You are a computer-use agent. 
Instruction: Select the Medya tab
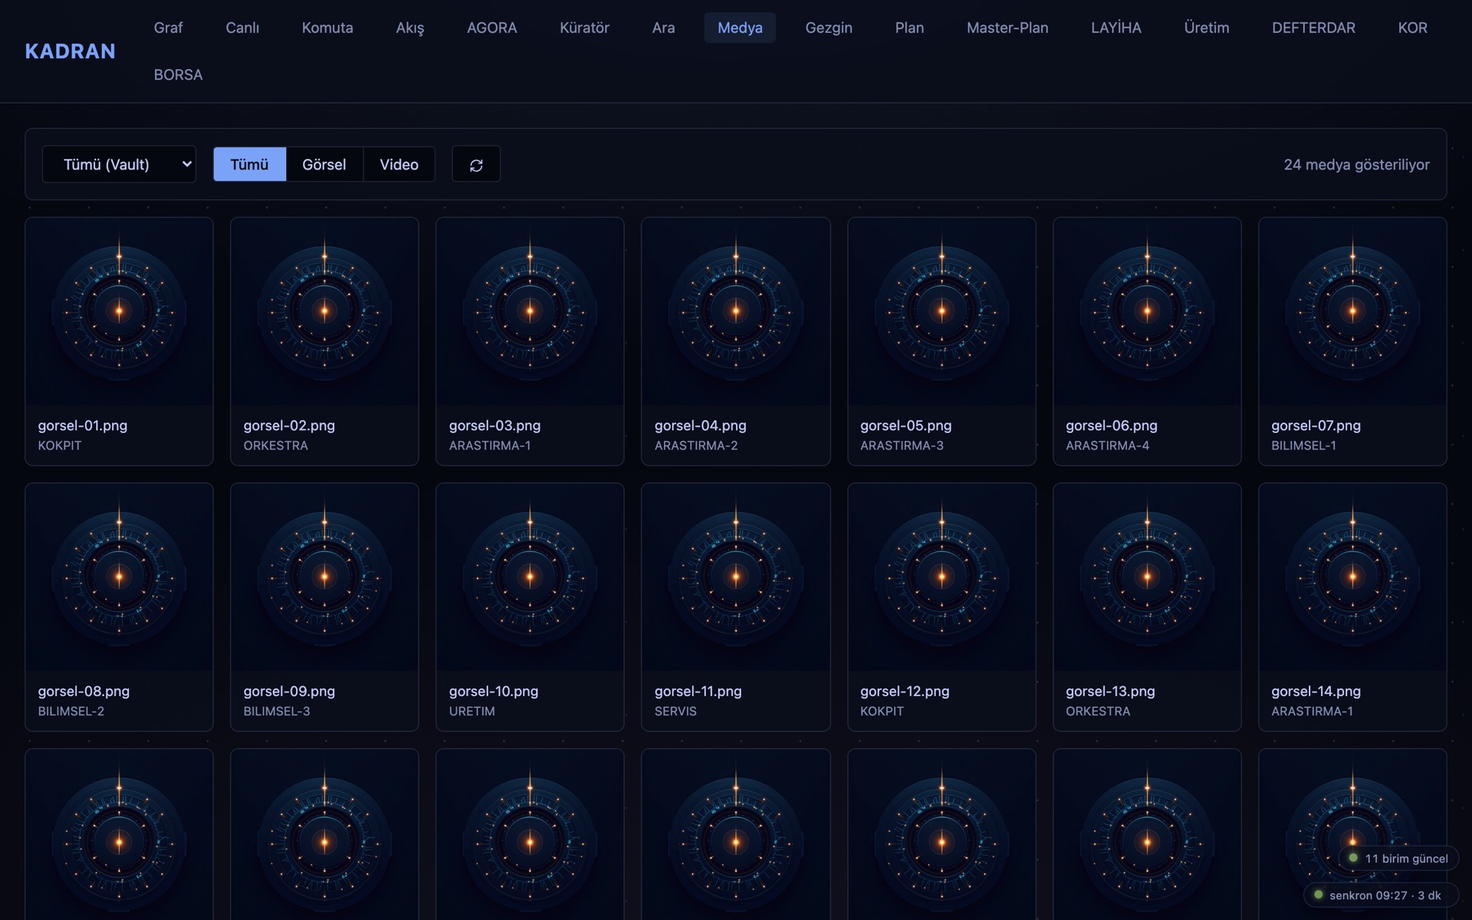pyautogui.click(x=740, y=28)
